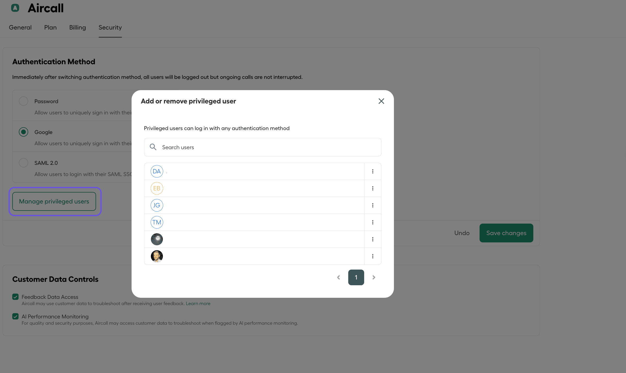Switch to the Billing tab
The height and width of the screenshot is (373, 626).
point(77,27)
